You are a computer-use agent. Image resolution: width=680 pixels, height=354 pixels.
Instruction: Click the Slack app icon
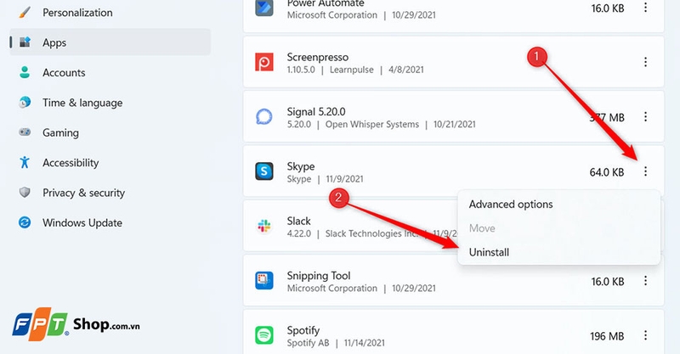(x=264, y=226)
